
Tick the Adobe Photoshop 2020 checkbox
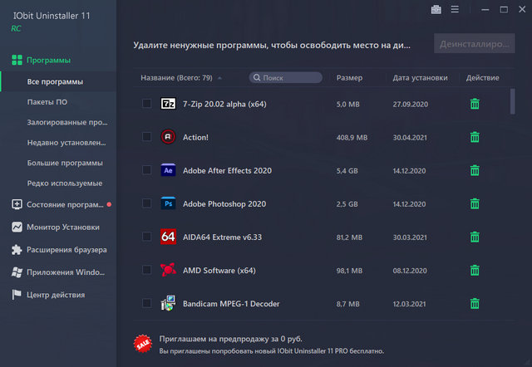pos(146,203)
